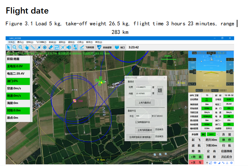The height and width of the screenshot is (166, 248).
Task: Click the waypoint placement tool icon
Action: point(39,48)
